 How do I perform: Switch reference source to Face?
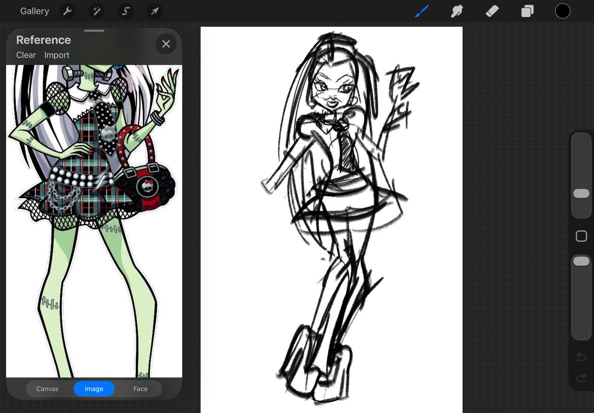point(141,389)
